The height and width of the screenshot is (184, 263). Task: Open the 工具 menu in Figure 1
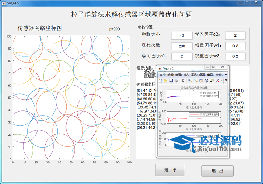pos(194,75)
